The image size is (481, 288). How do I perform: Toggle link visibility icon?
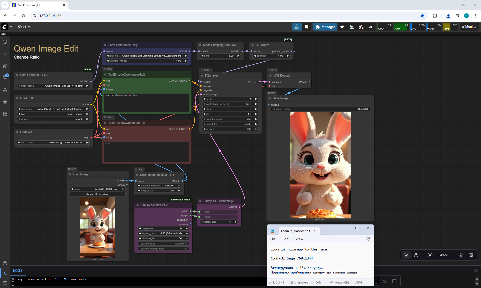point(471,255)
